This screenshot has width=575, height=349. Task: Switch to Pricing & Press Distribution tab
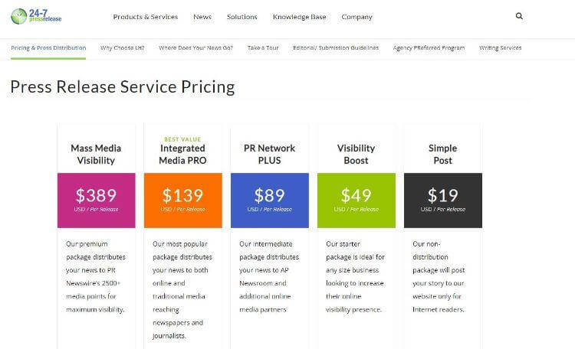pyautogui.click(x=48, y=47)
